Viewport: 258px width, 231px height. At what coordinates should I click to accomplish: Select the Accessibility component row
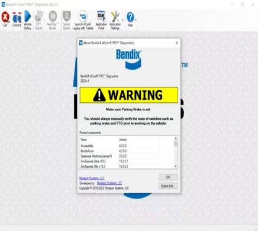(127, 146)
